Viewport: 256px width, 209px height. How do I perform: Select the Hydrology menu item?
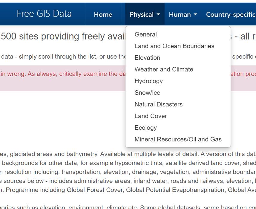148,81
